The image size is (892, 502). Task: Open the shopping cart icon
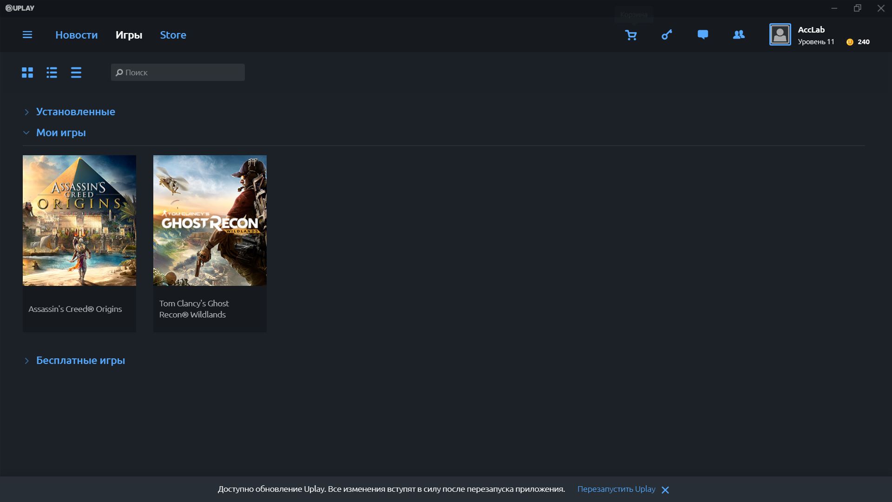click(x=631, y=35)
